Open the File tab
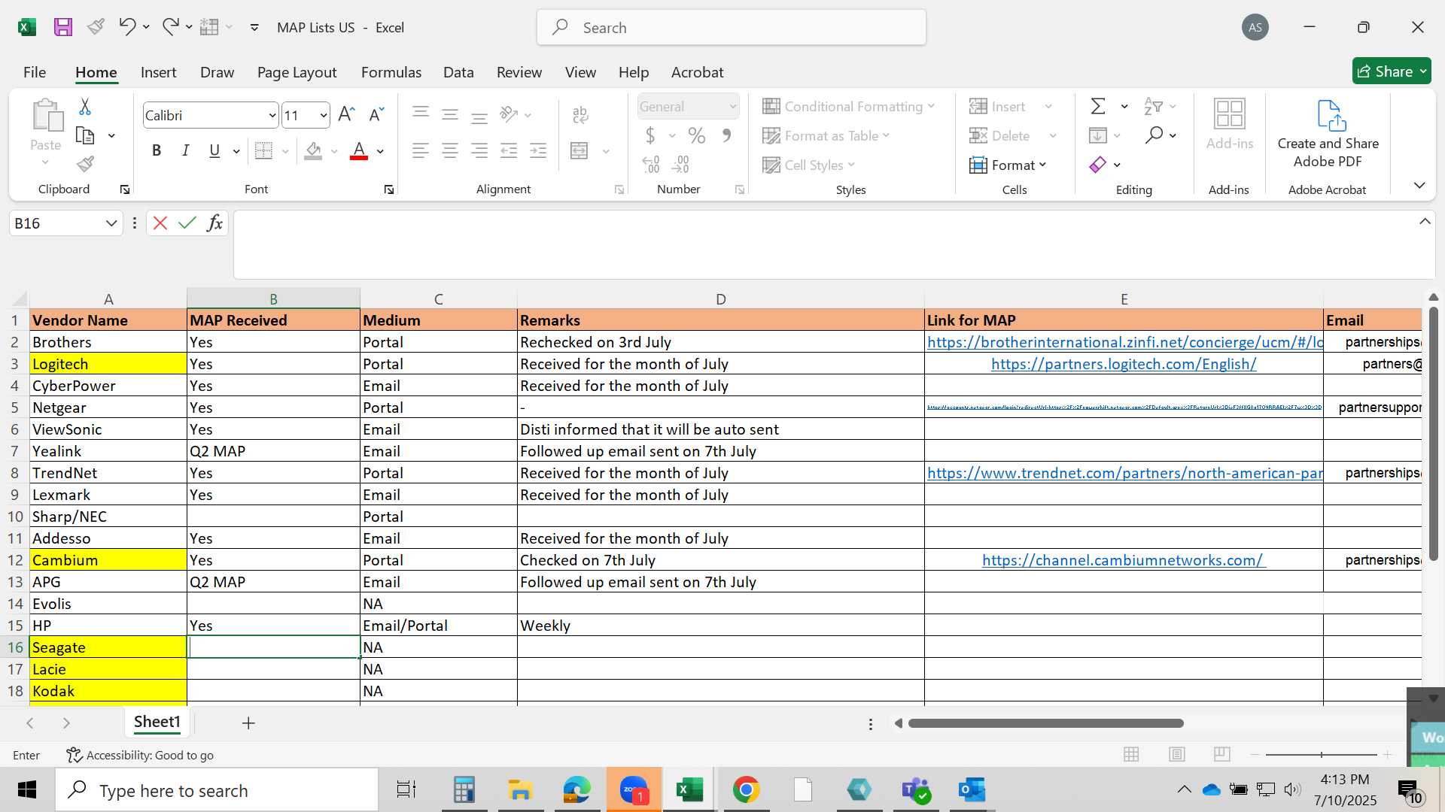 [x=35, y=72]
